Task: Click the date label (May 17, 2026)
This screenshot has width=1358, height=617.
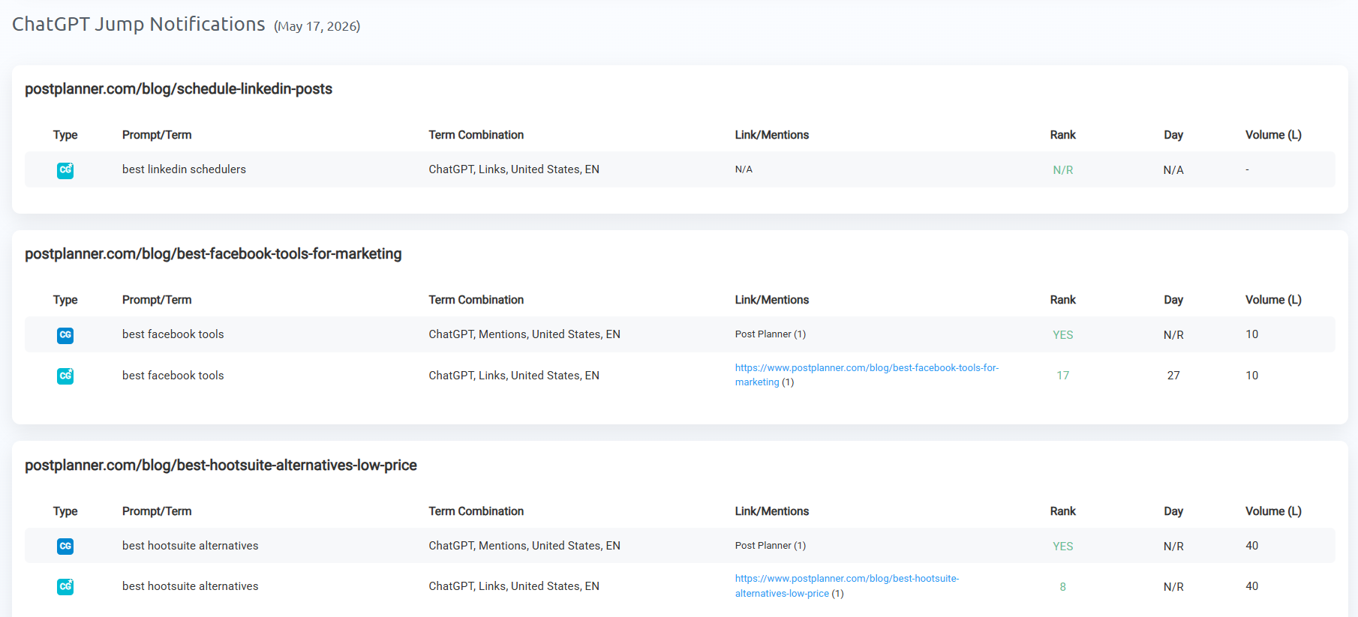Action: pos(317,26)
